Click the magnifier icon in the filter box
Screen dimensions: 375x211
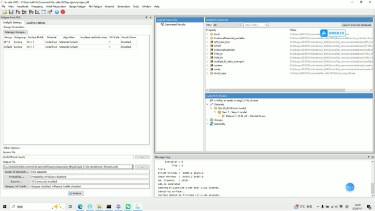click(266, 25)
